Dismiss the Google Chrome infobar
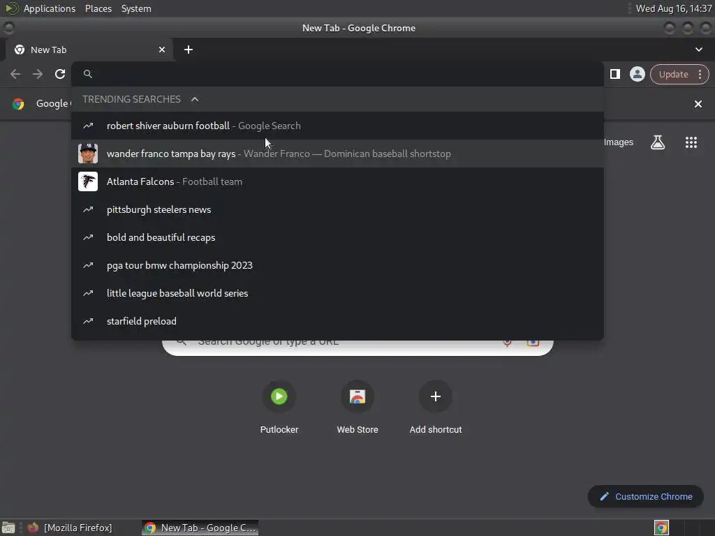 tap(698, 104)
